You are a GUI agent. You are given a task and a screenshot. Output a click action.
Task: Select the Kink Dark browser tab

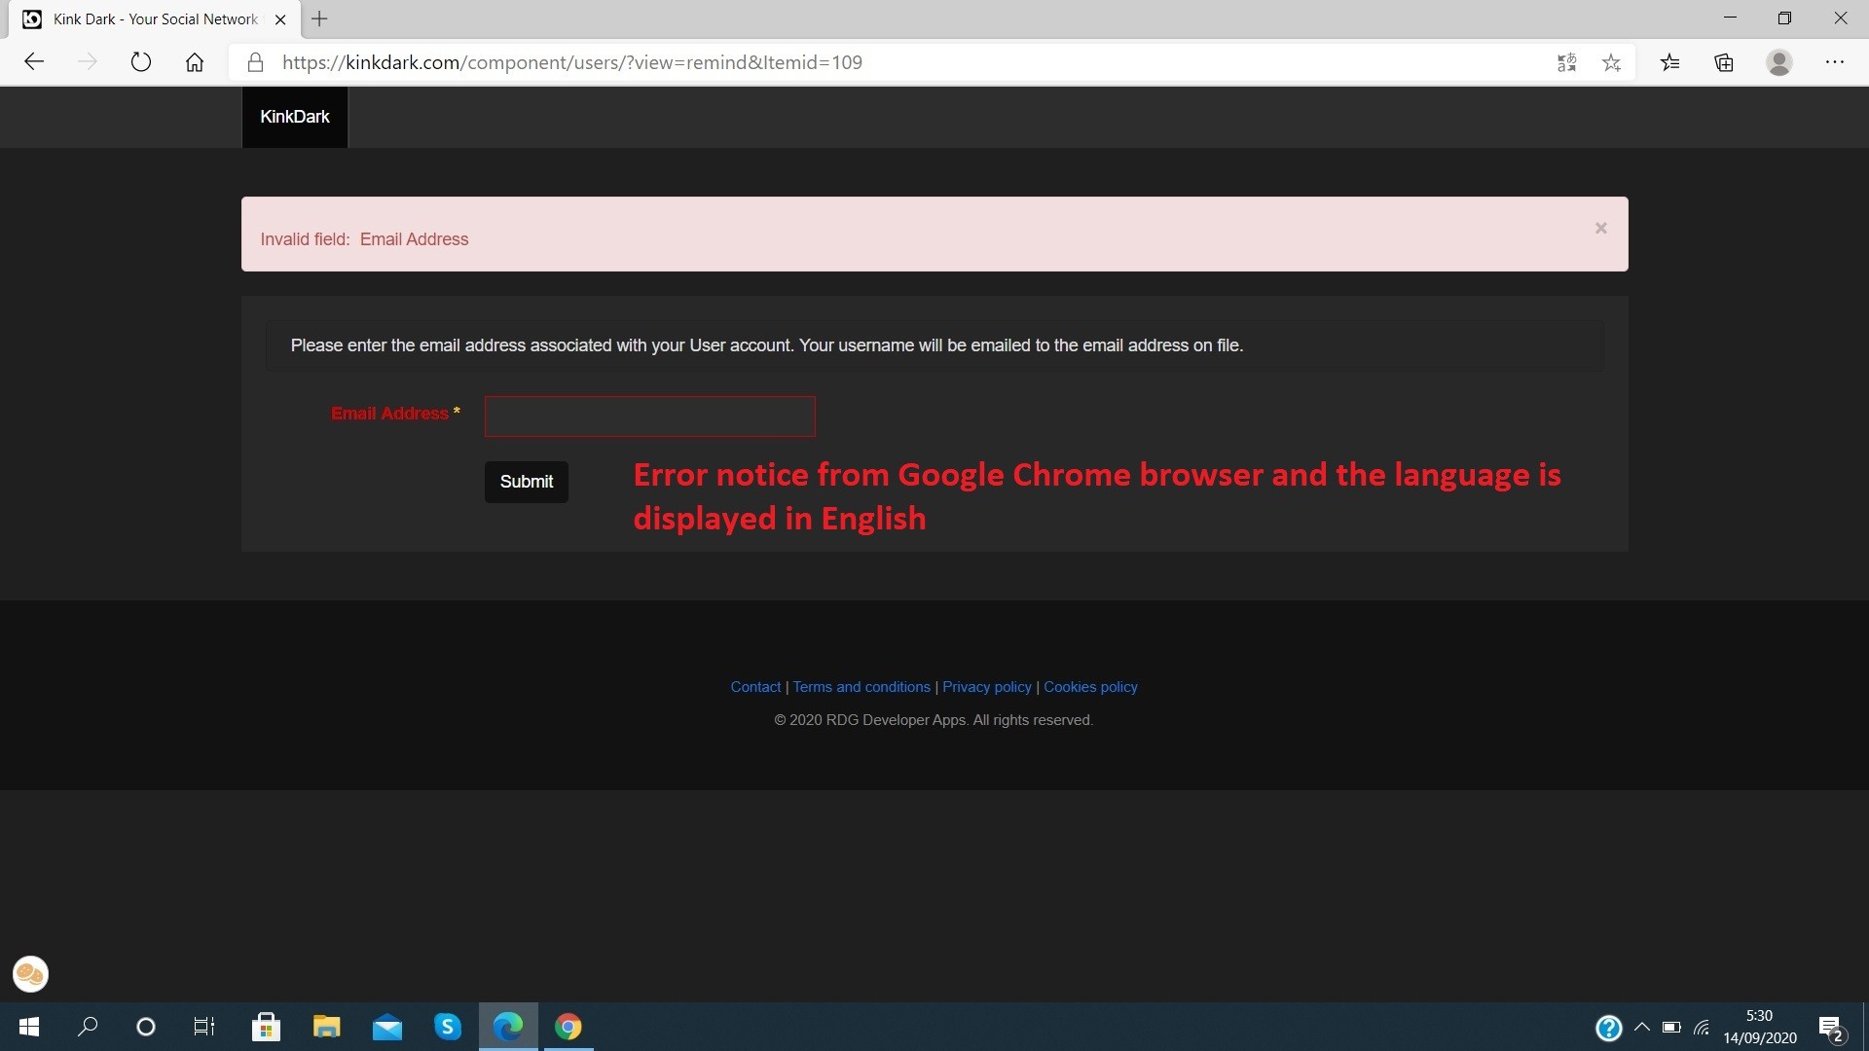(x=156, y=18)
